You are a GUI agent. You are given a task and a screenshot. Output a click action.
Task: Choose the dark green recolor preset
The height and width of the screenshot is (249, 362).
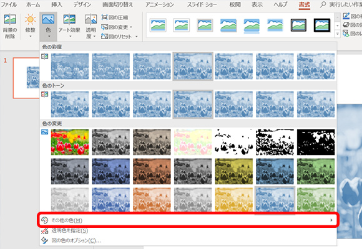point(316,171)
